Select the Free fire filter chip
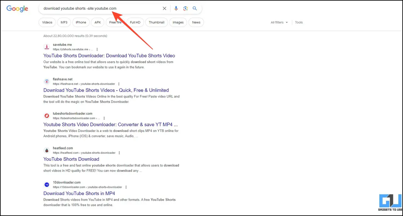The width and height of the screenshot is (403, 216). [116, 22]
